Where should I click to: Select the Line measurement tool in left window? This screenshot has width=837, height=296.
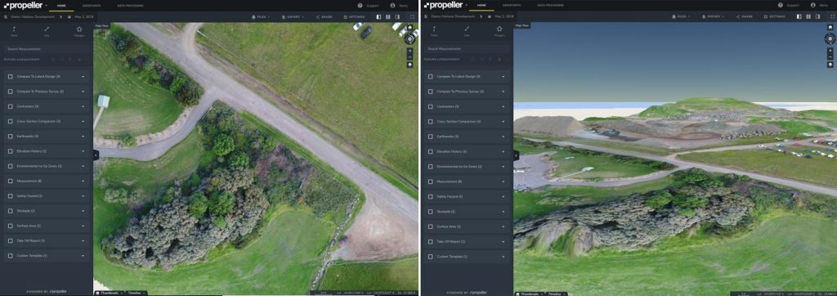click(x=47, y=31)
